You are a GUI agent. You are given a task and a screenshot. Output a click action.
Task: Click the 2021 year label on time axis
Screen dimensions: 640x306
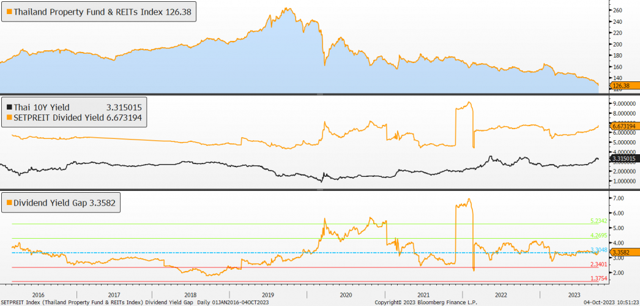(423, 294)
